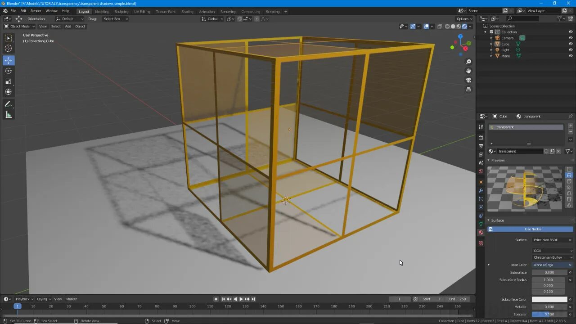Select the Select Box tool
Screen dimensions: 576x324
point(9,38)
